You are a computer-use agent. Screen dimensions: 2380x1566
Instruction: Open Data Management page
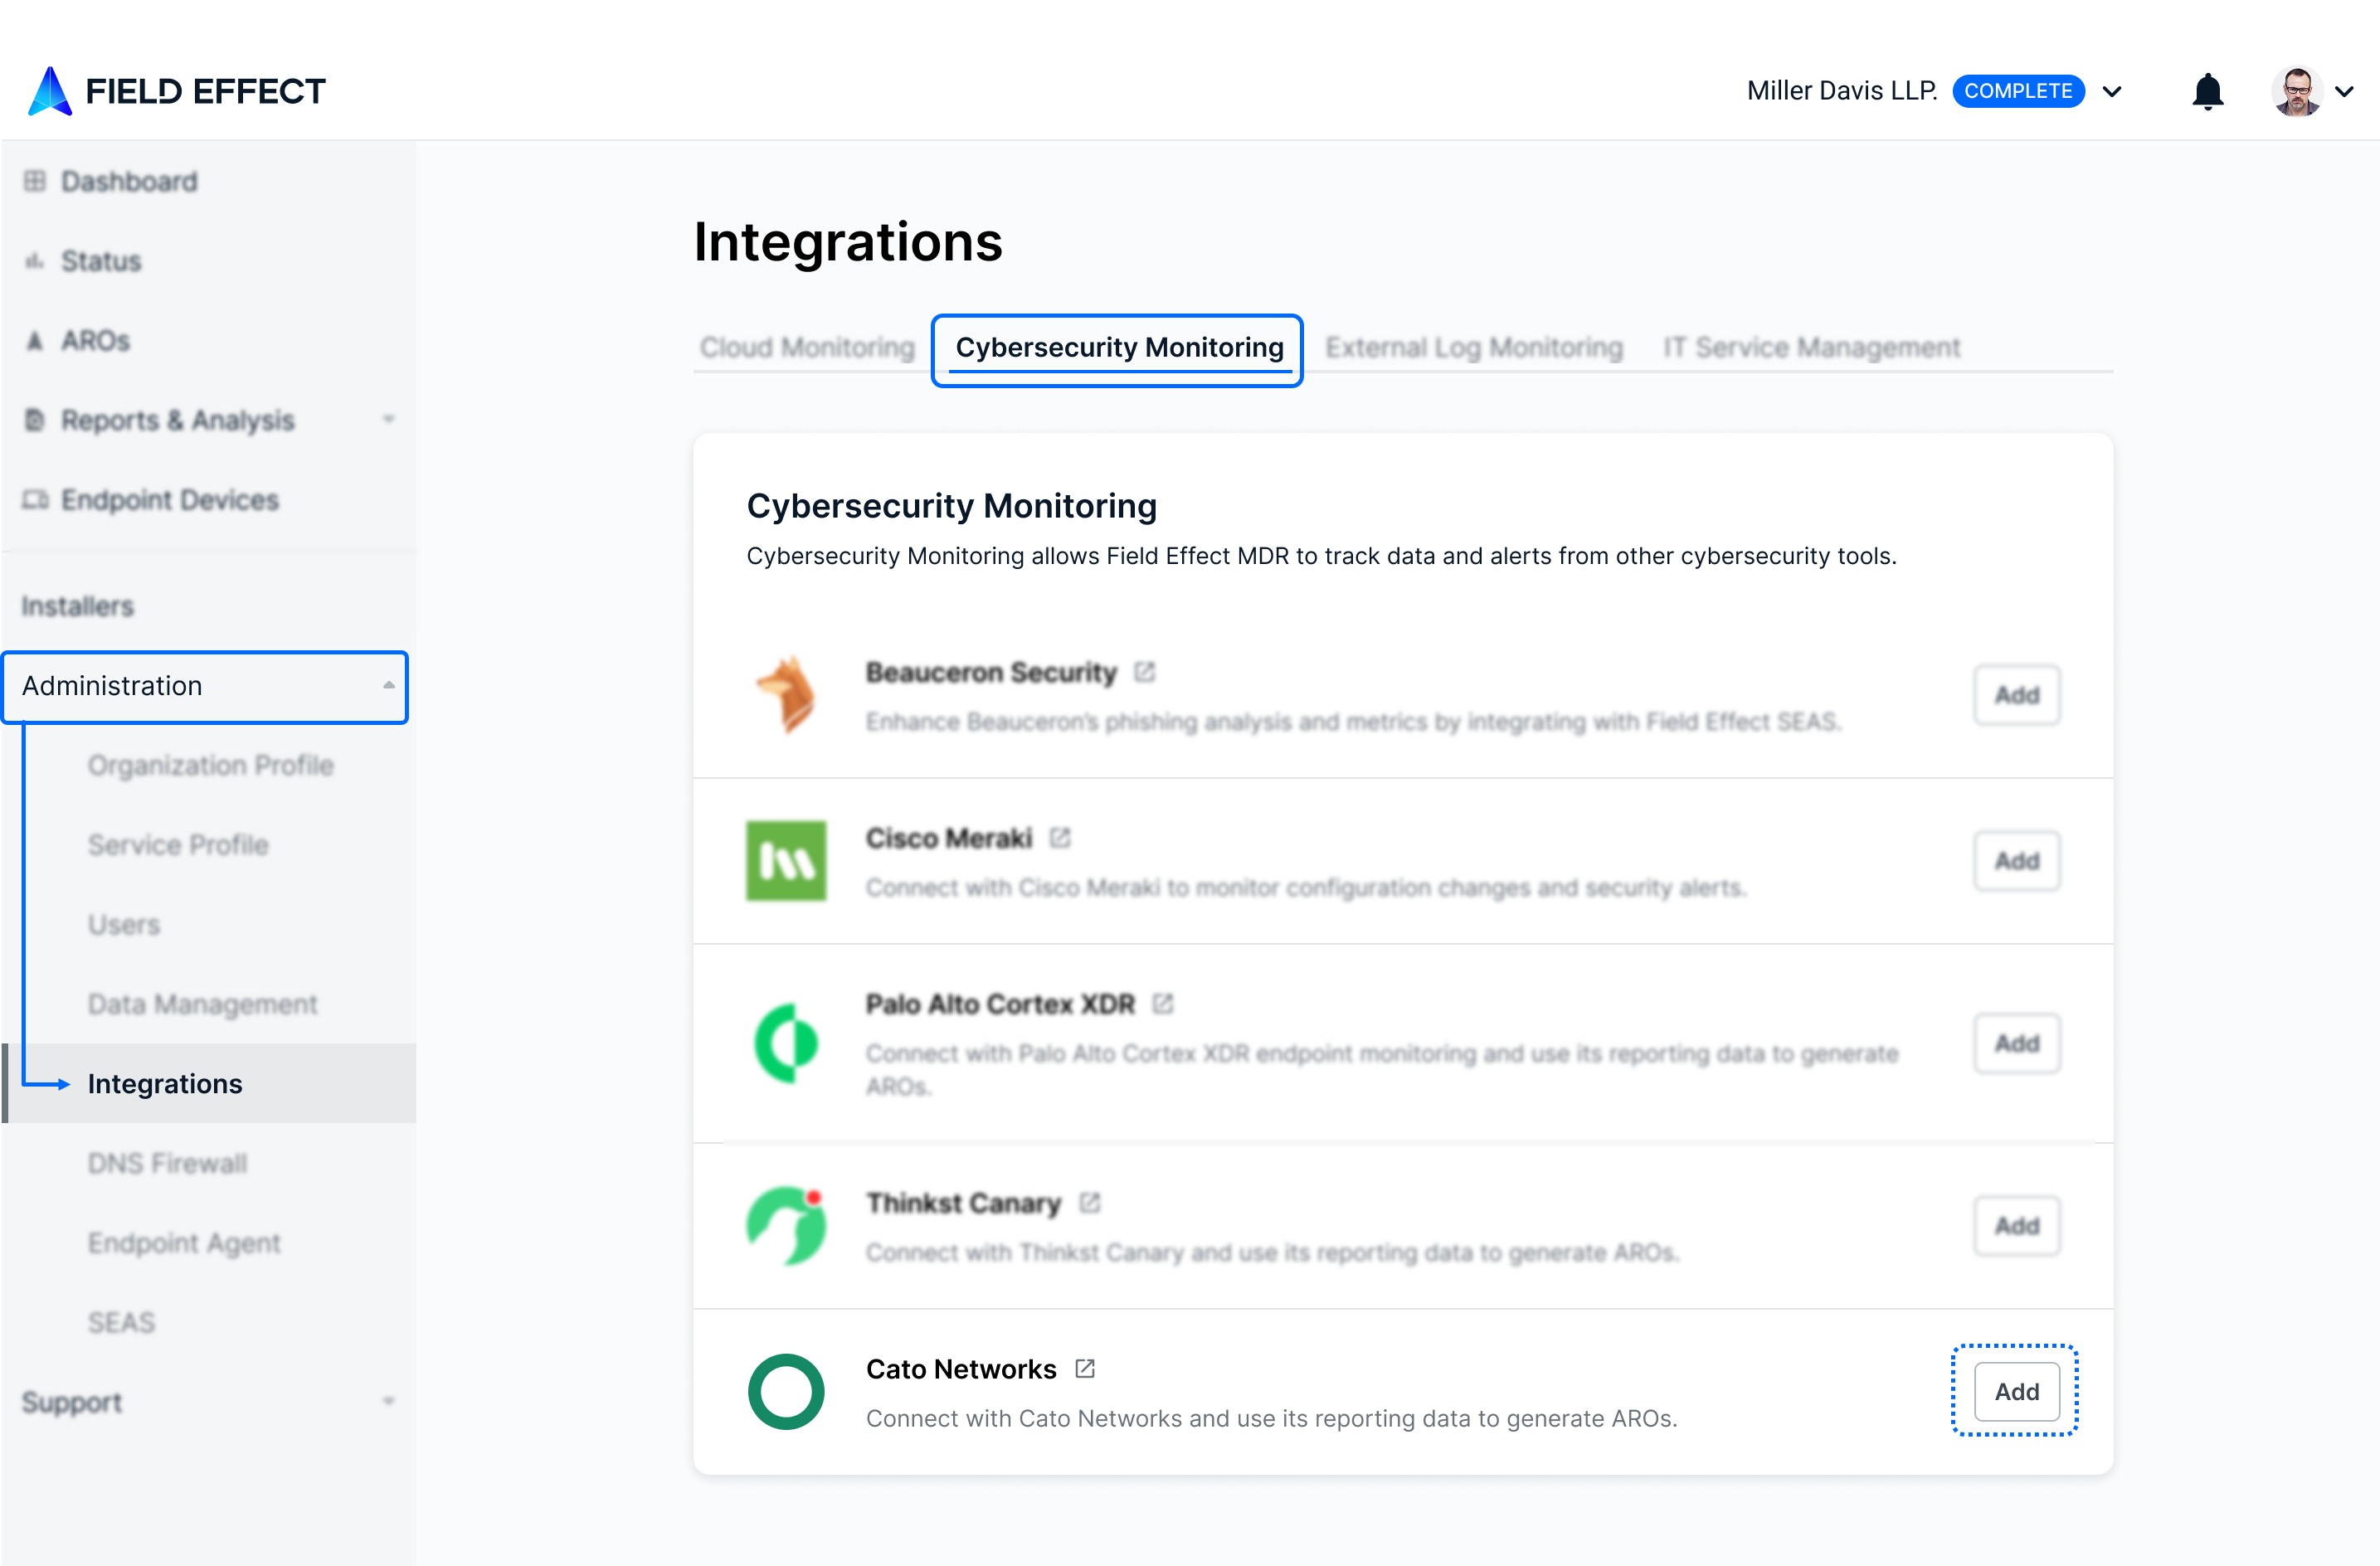203,1004
